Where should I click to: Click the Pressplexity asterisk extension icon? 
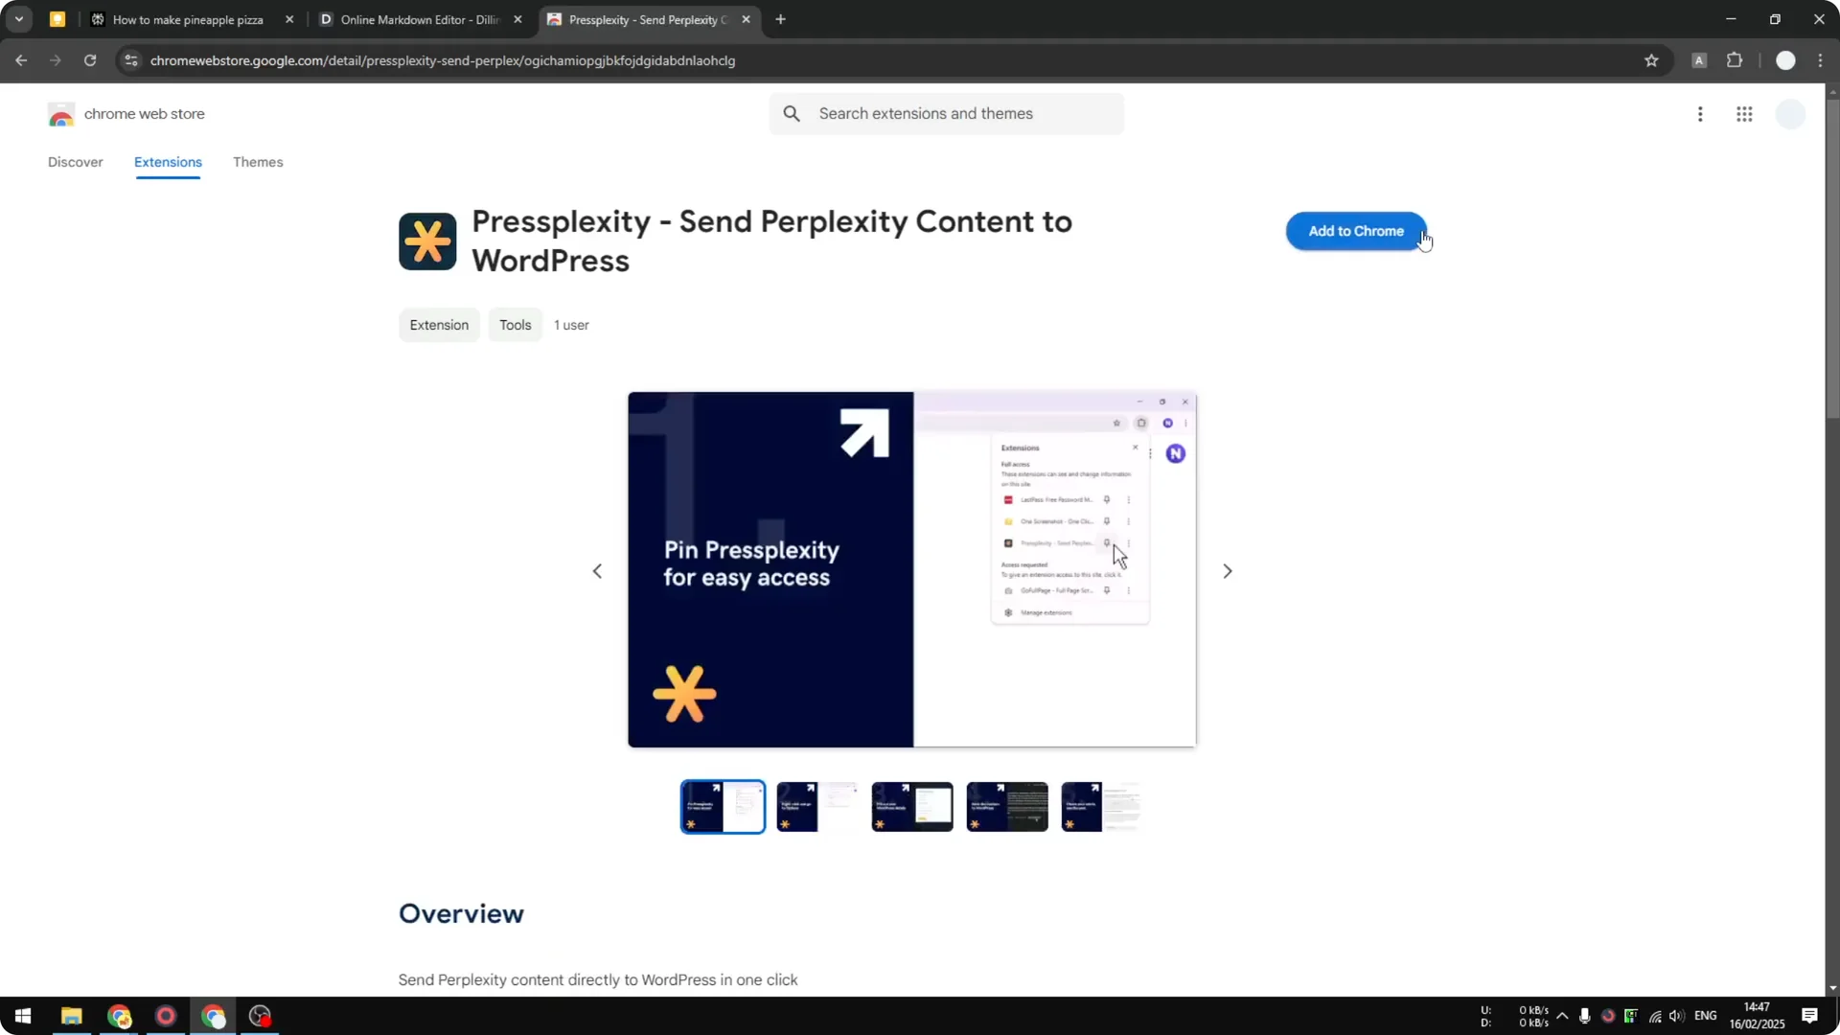tap(427, 241)
